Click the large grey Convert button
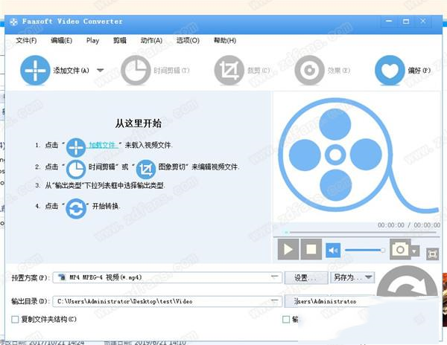 [x=407, y=282]
